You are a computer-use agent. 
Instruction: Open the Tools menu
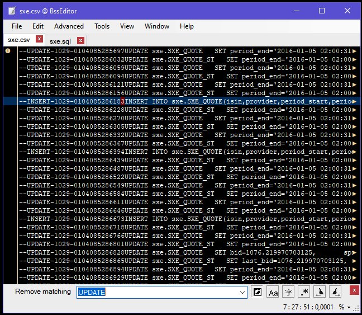pos(102,26)
